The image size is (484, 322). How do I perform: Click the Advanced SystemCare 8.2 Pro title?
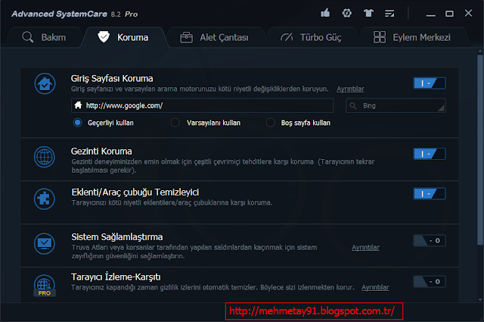coord(75,14)
